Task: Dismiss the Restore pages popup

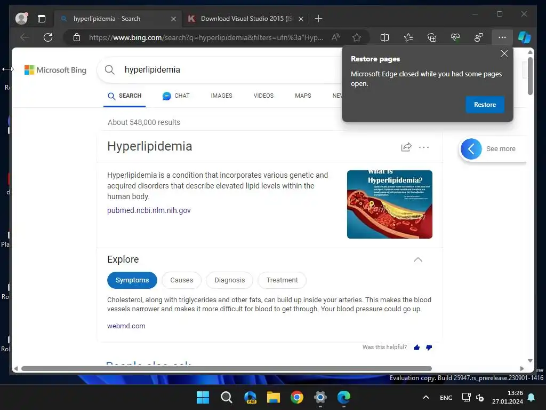Action: click(504, 54)
